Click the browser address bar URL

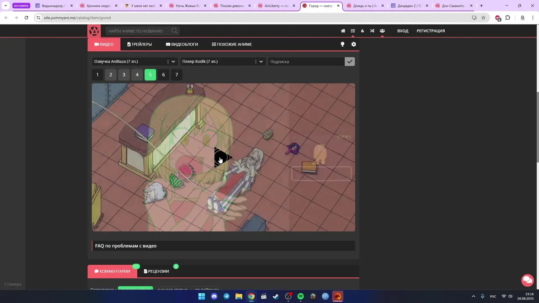point(77,18)
